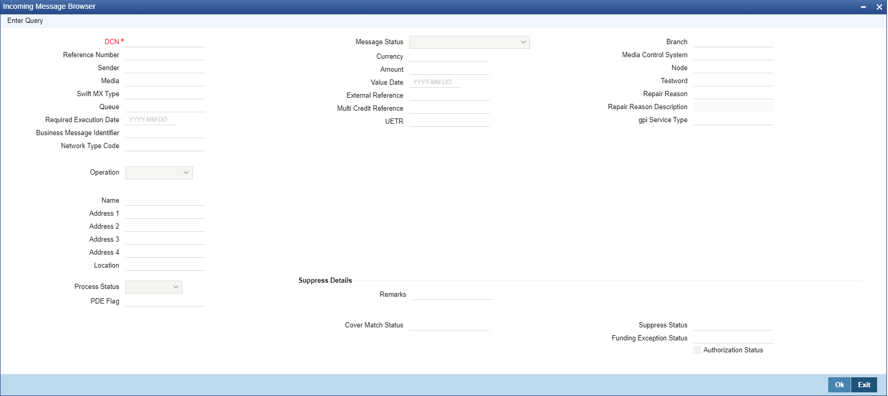Click the Queue input field
Image resolution: width=888 pixels, height=396 pixels.
(x=165, y=107)
